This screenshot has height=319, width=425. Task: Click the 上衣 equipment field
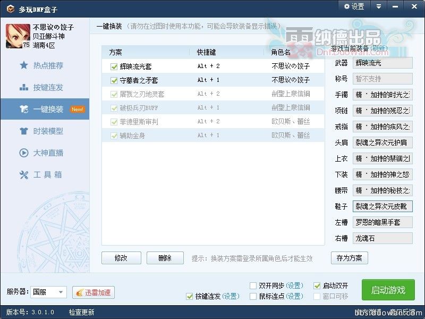(x=382, y=158)
